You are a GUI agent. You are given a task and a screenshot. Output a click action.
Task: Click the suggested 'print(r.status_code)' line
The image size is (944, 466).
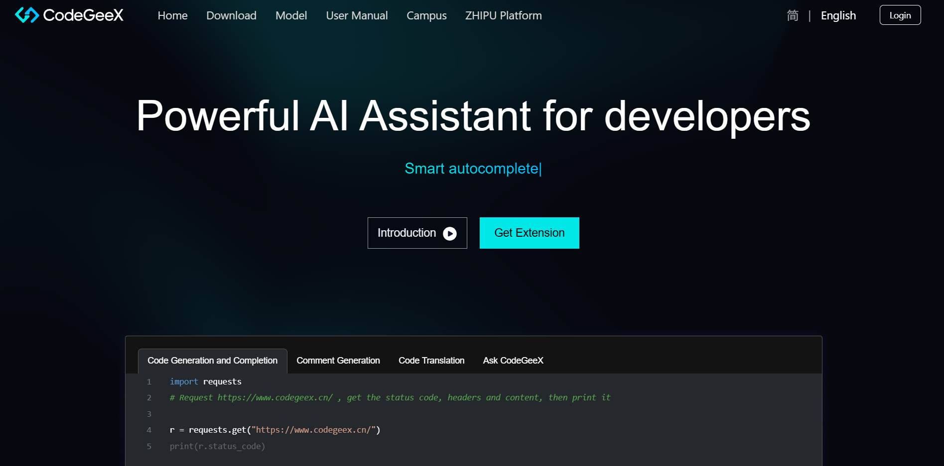[x=217, y=446]
